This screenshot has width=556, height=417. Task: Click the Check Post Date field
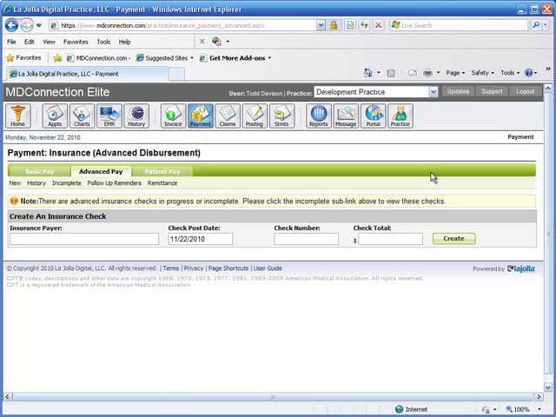[201, 239]
